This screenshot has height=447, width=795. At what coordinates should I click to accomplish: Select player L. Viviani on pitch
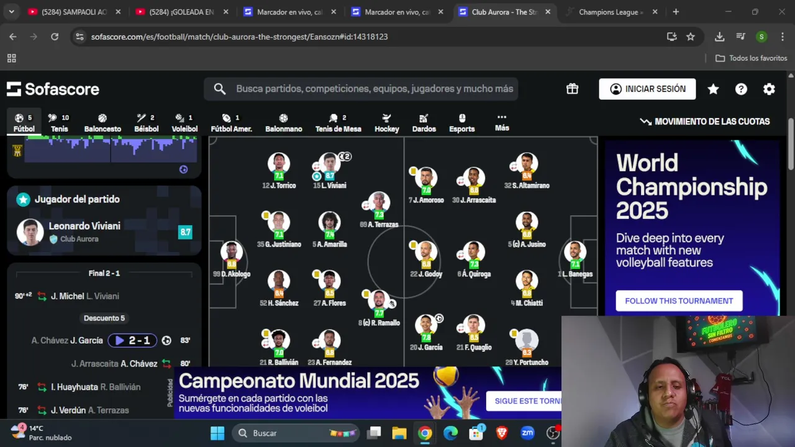point(330,171)
